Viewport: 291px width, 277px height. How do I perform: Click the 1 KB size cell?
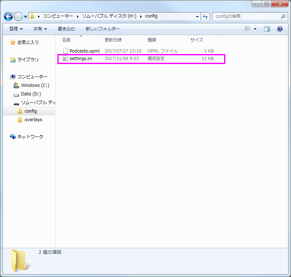[209, 51]
